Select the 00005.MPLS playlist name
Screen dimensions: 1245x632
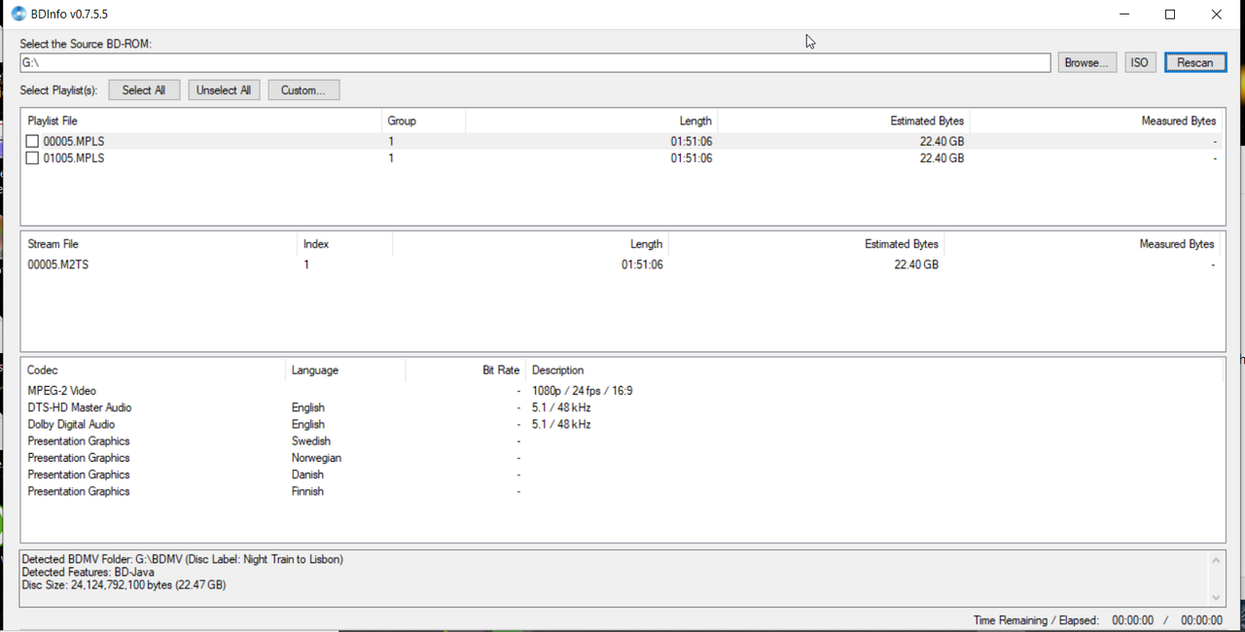(74, 142)
